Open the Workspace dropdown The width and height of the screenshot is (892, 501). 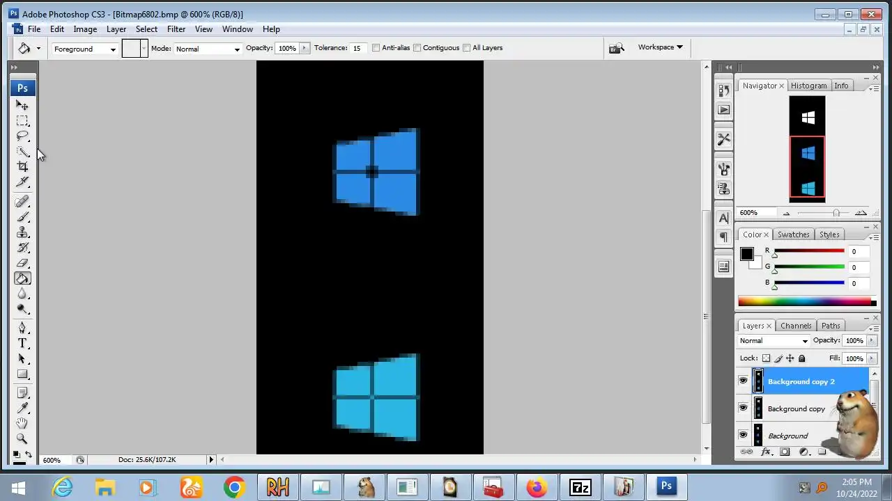point(660,47)
